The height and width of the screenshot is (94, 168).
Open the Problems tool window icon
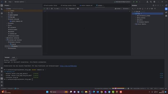pyautogui.click(x=2, y=82)
